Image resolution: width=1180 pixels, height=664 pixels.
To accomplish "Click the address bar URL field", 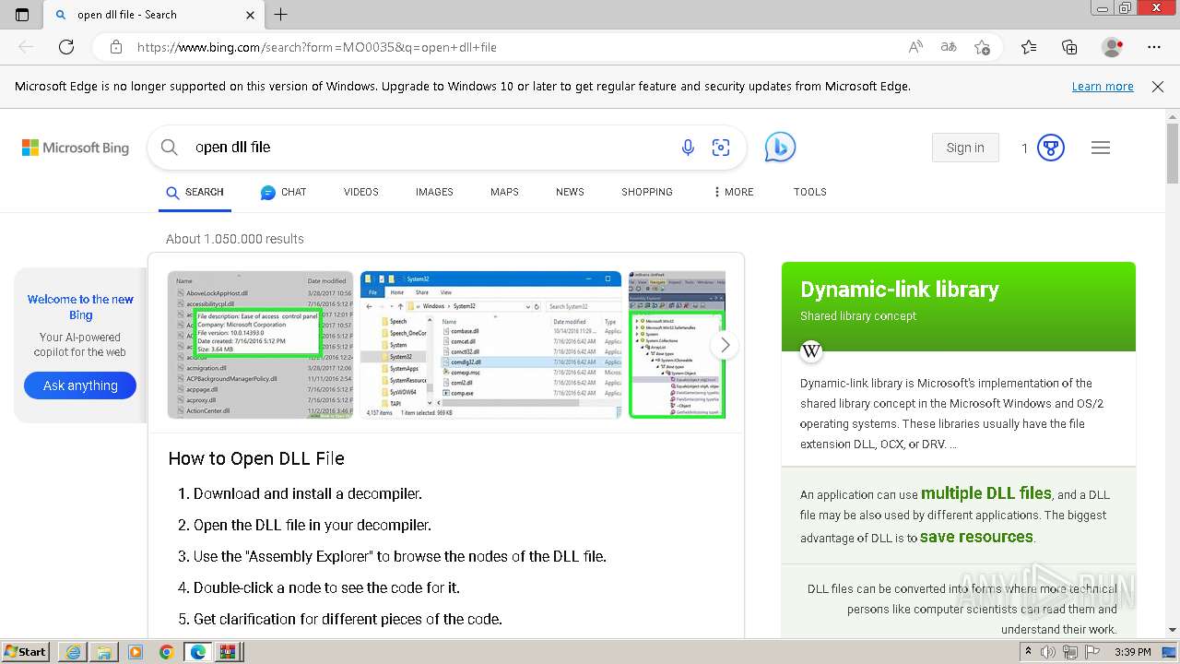I will coord(516,47).
